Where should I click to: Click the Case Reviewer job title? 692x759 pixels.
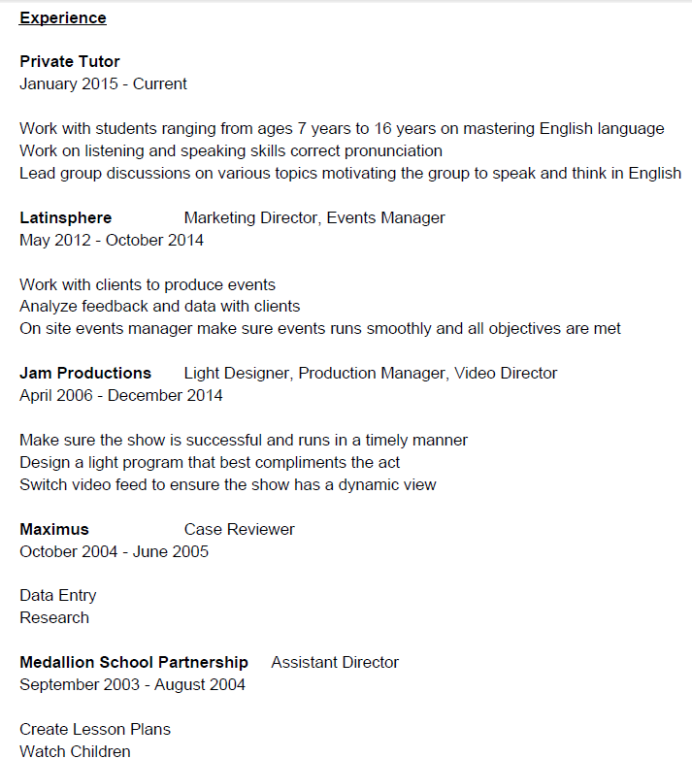pos(240,529)
